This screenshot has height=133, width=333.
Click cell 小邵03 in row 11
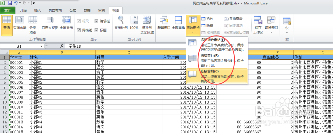click(x=62, y=107)
